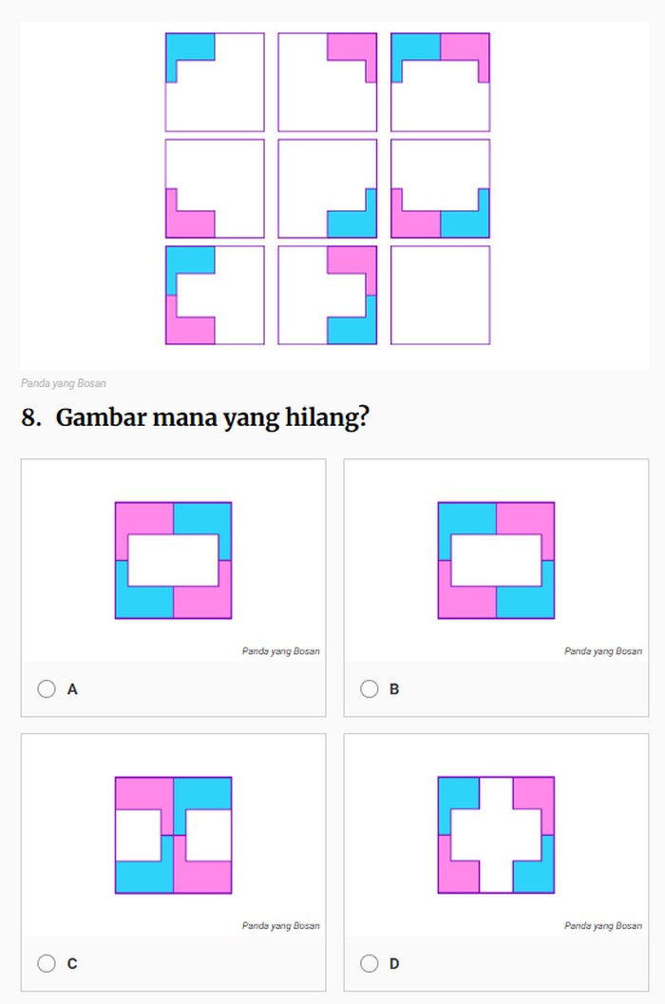
Task: Click option C image with two white squares
Action: [x=173, y=835]
